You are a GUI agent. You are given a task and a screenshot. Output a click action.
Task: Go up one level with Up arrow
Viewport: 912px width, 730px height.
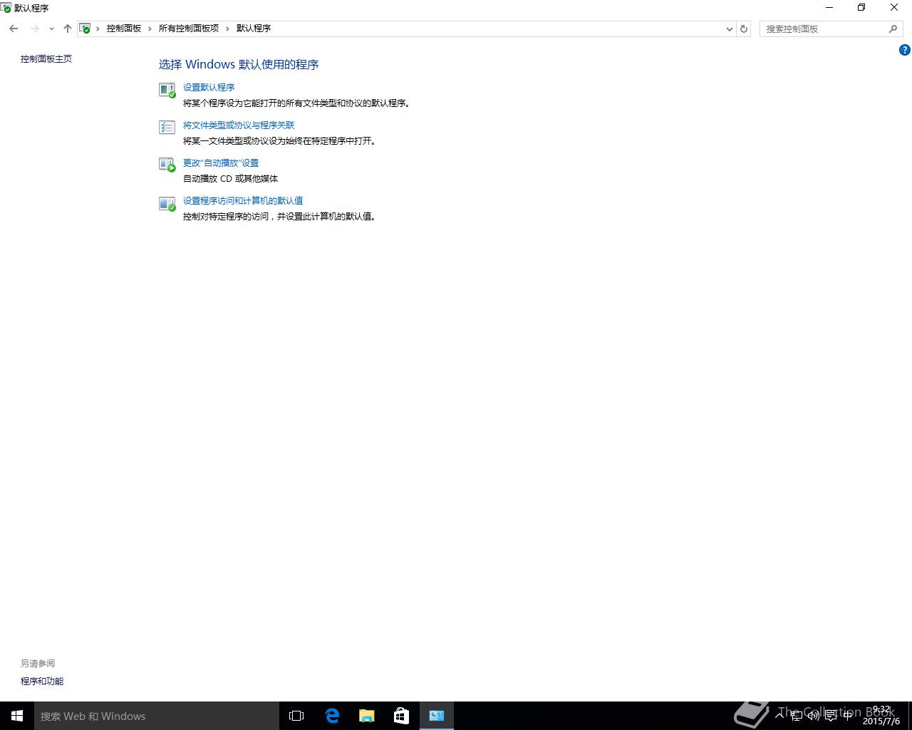tap(68, 29)
